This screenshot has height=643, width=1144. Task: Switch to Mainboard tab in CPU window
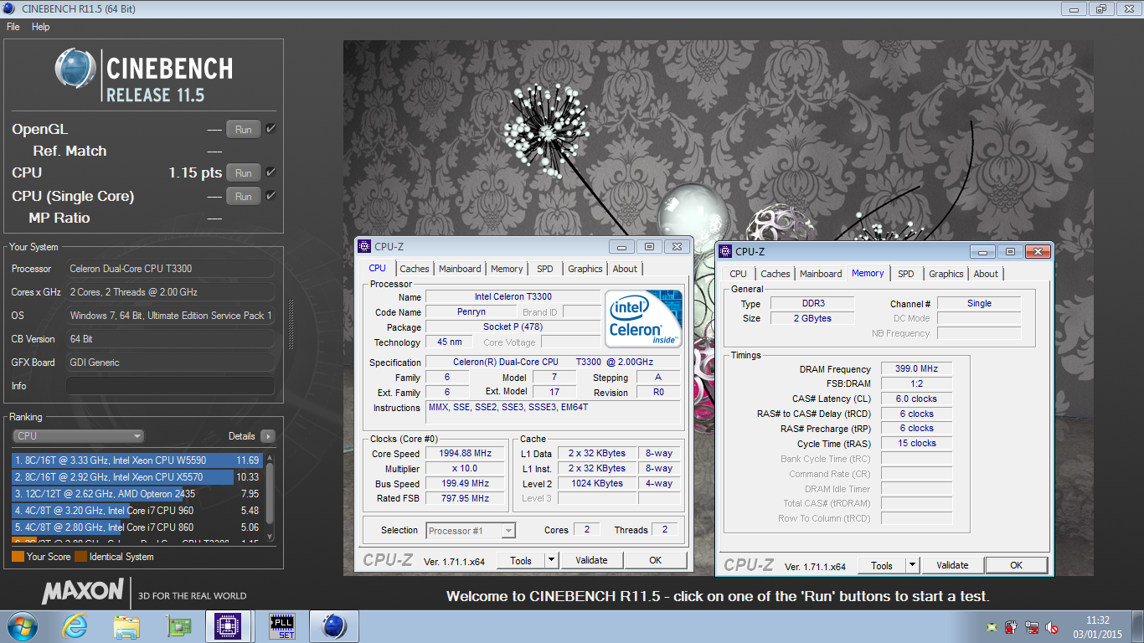460,269
